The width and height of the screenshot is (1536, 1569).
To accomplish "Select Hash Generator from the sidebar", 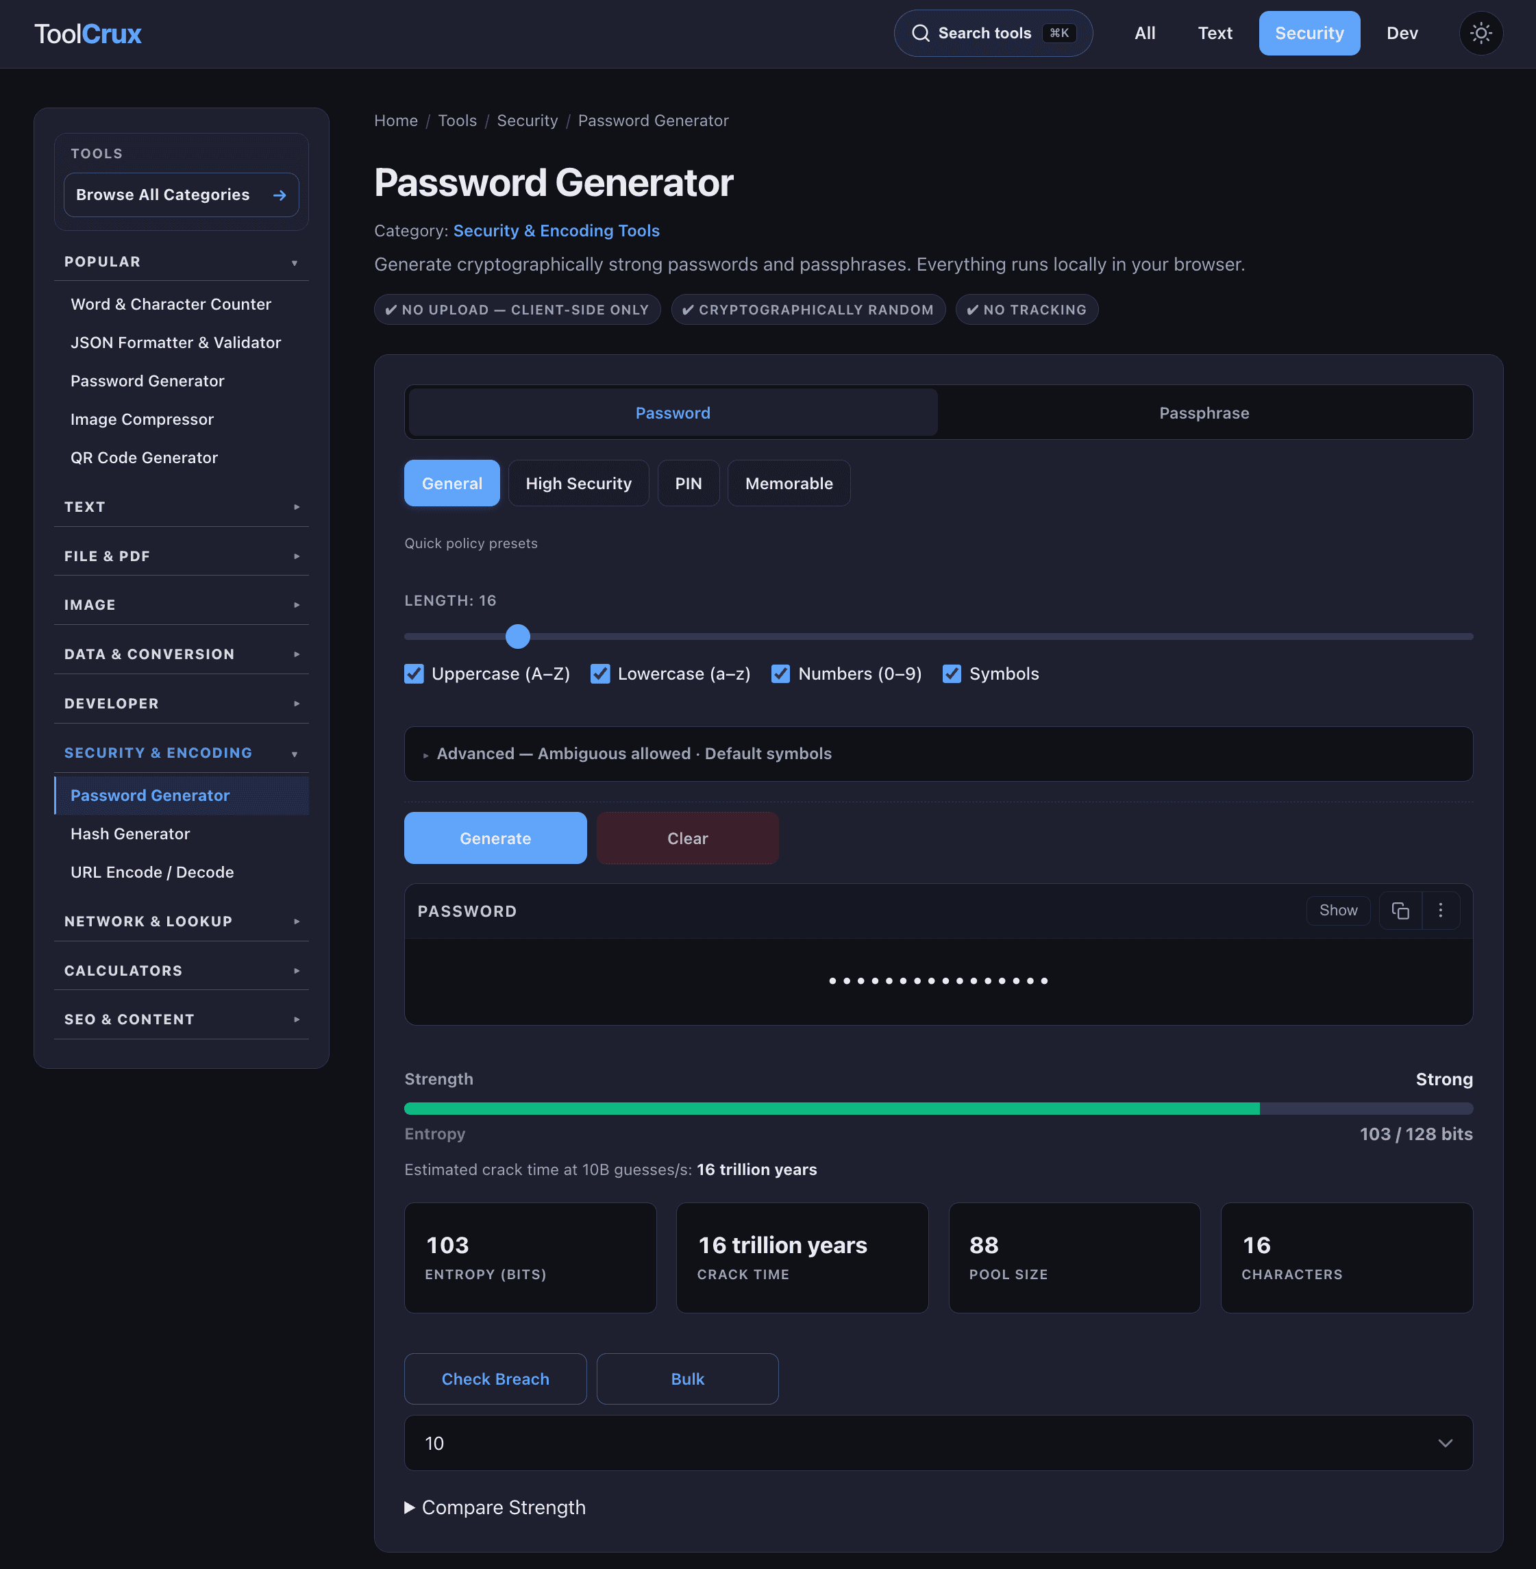I will tap(131, 833).
